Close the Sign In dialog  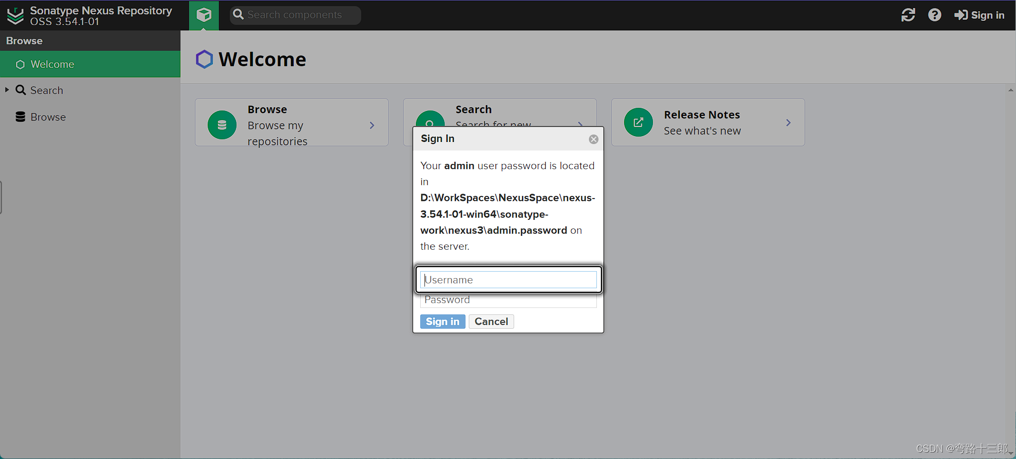[594, 139]
